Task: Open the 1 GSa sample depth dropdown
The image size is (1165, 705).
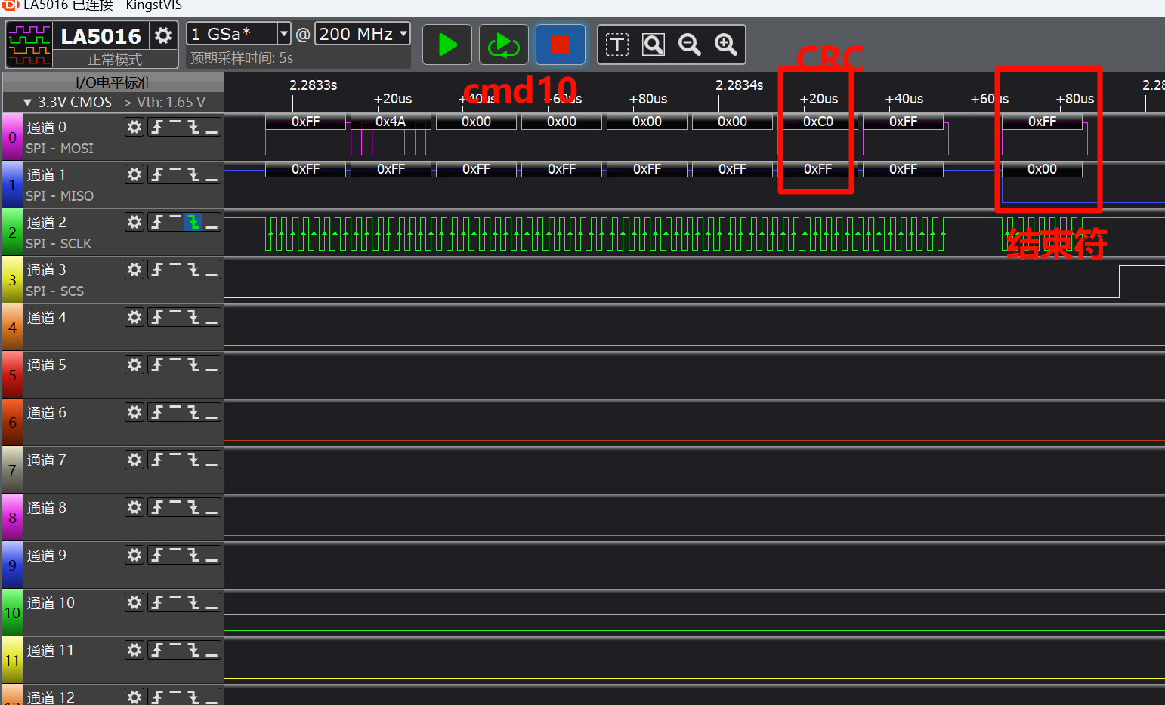Action: [284, 34]
